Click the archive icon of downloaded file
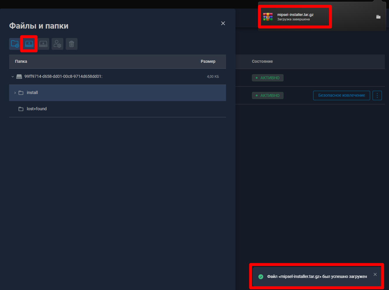This screenshot has width=389, height=290. pos(268,17)
